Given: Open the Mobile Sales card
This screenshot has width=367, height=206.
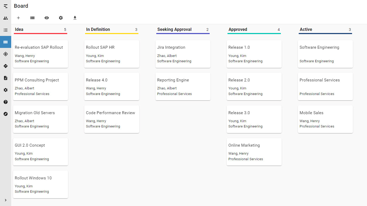Looking at the screenshot, I should (325, 119).
